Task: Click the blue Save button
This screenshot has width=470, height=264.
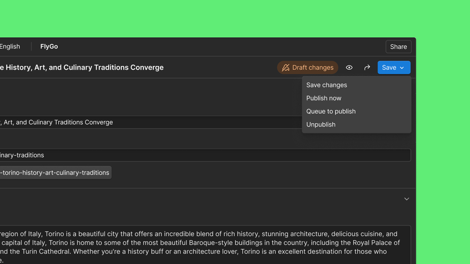Action: [394, 68]
